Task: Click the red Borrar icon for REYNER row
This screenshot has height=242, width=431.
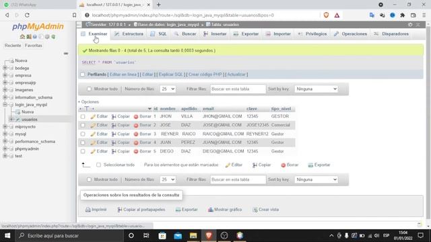Action: [x=136, y=134]
